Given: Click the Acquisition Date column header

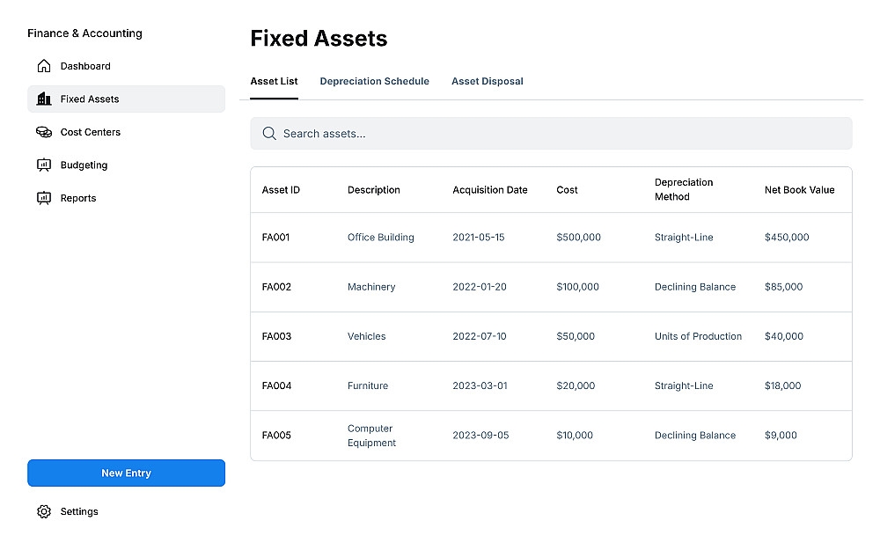Looking at the screenshot, I should pos(489,190).
